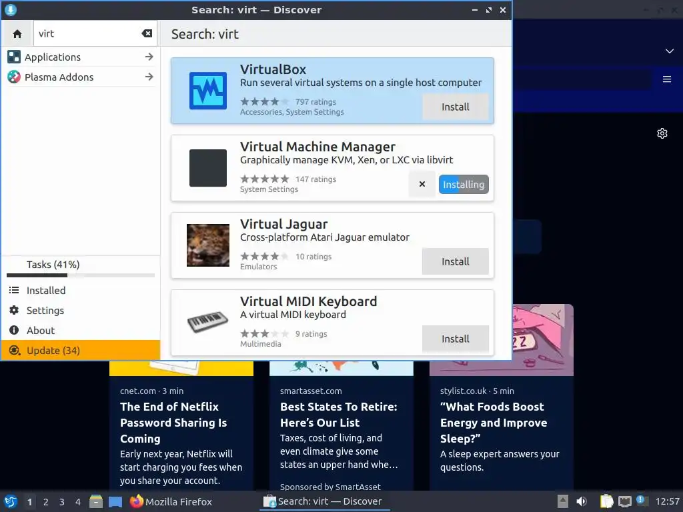Install Virtual MIDI Keyboard

[x=455, y=339]
